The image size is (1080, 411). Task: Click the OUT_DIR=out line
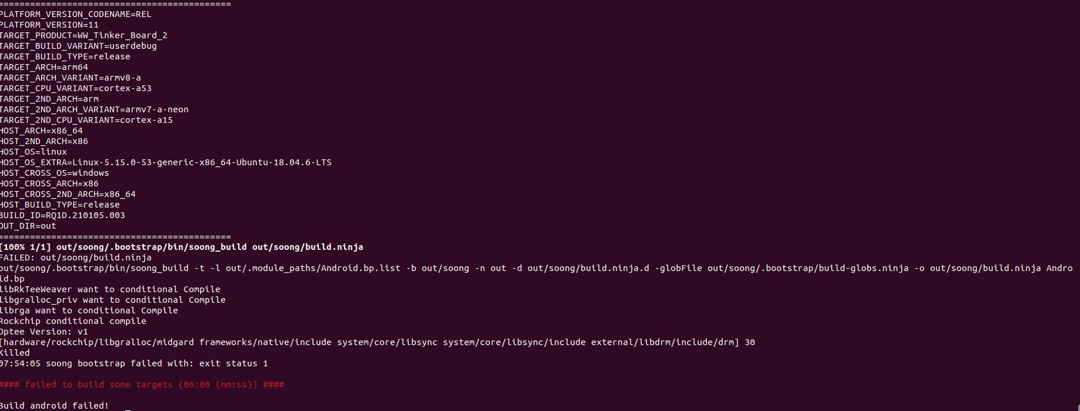[28, 226]
